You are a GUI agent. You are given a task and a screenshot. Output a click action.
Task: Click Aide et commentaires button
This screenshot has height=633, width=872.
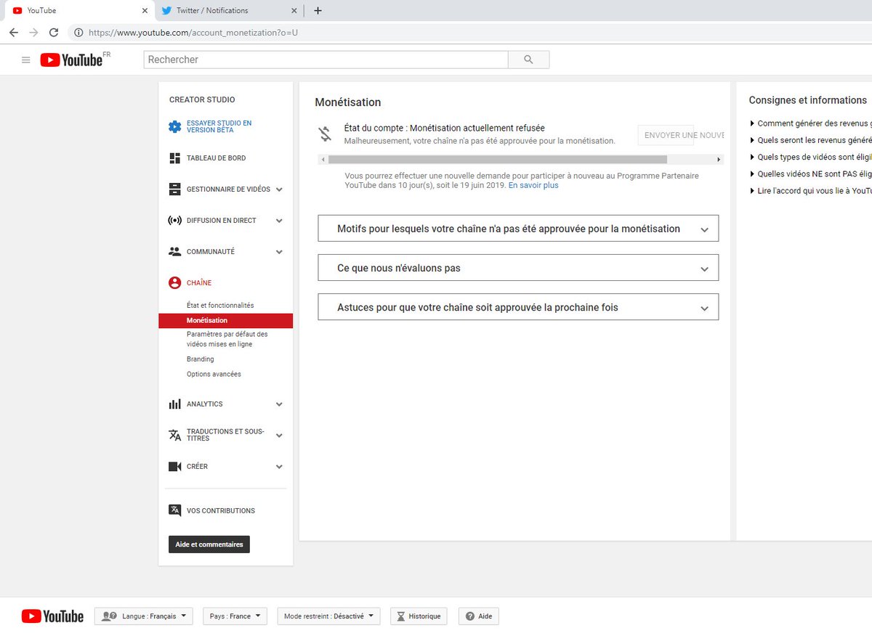click(x=209, y=544)
